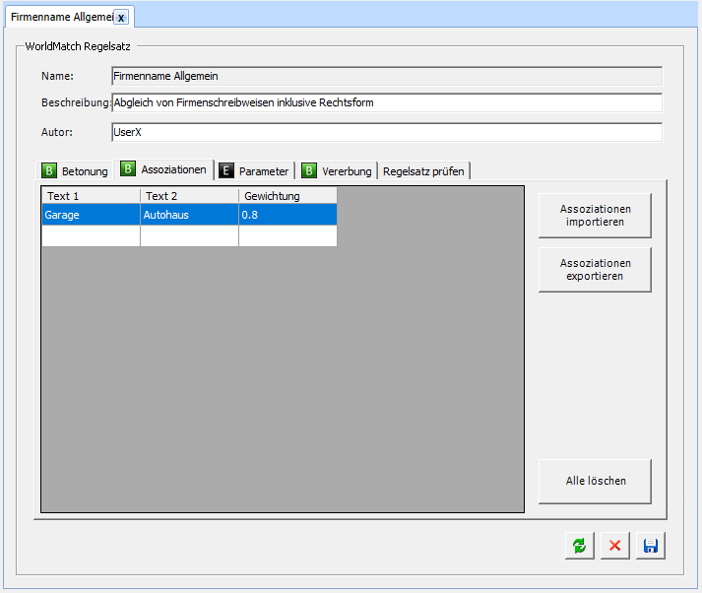Close the Firmenname Allgemein tab
This screenshot has width=702, height=593.
(x=121, y=18)
